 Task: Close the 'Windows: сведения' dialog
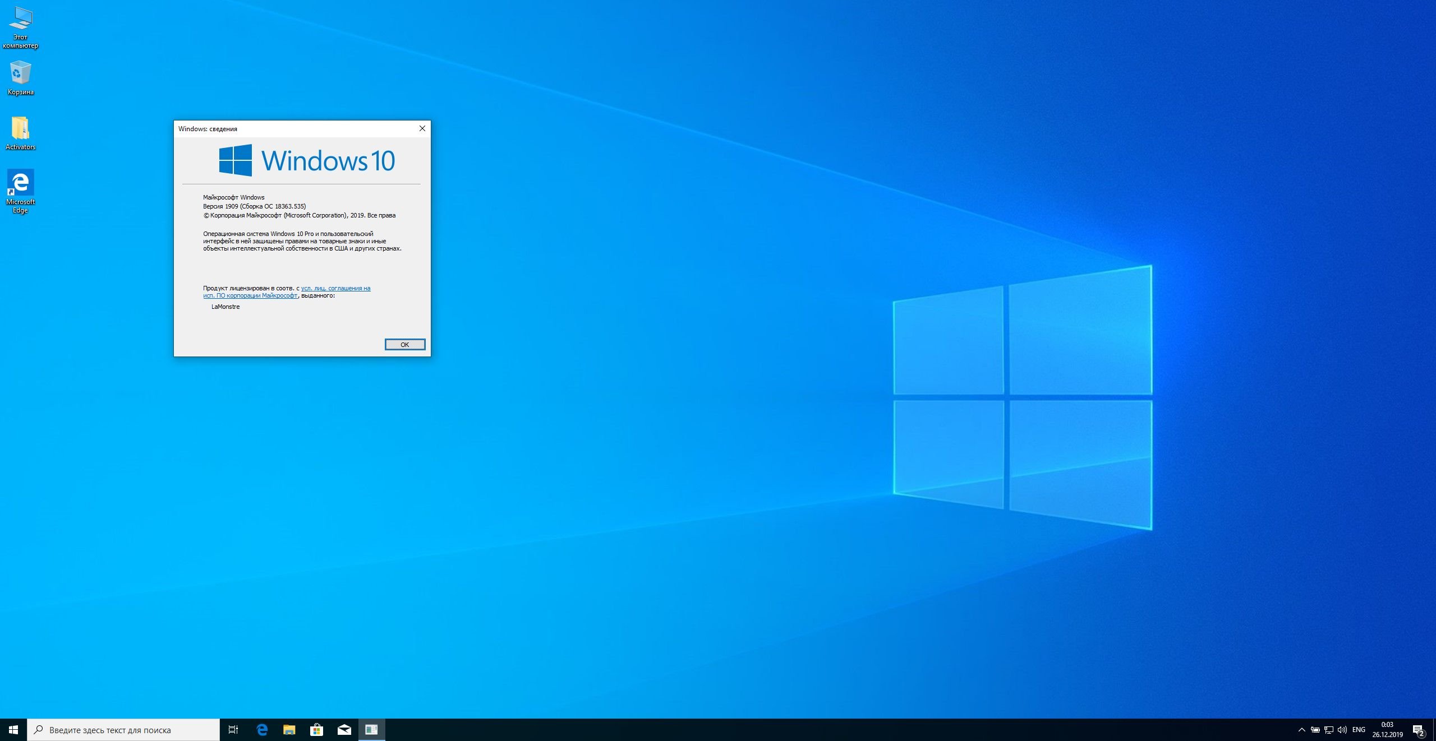pyautogui.click(x=422, y=128)
